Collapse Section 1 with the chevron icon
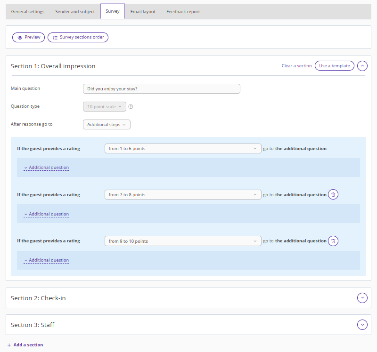This screenshot has width=377, height=352. point(362,66)
